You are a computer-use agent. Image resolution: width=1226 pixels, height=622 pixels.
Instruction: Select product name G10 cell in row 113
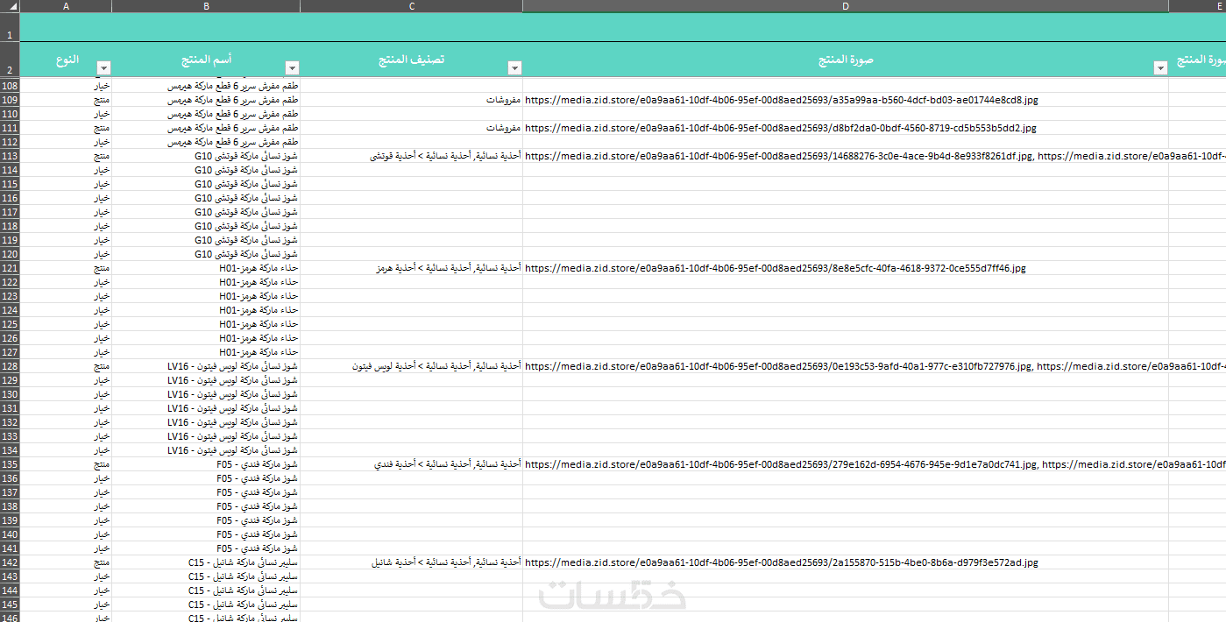click(x=206, y=156)
